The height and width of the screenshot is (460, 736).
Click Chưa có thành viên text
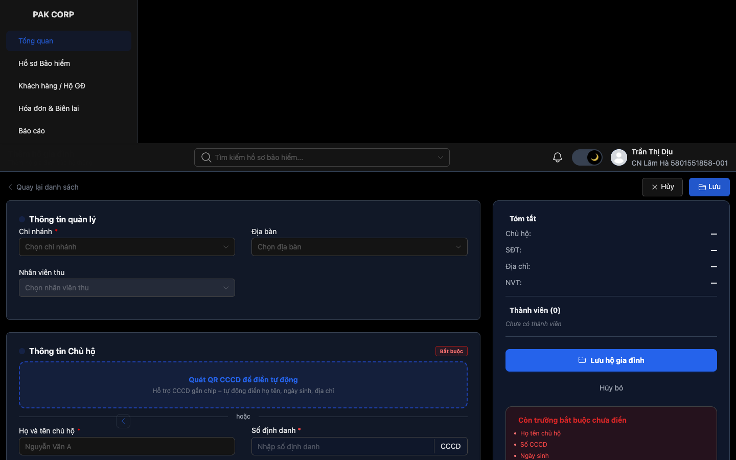[x=534, y=324]
